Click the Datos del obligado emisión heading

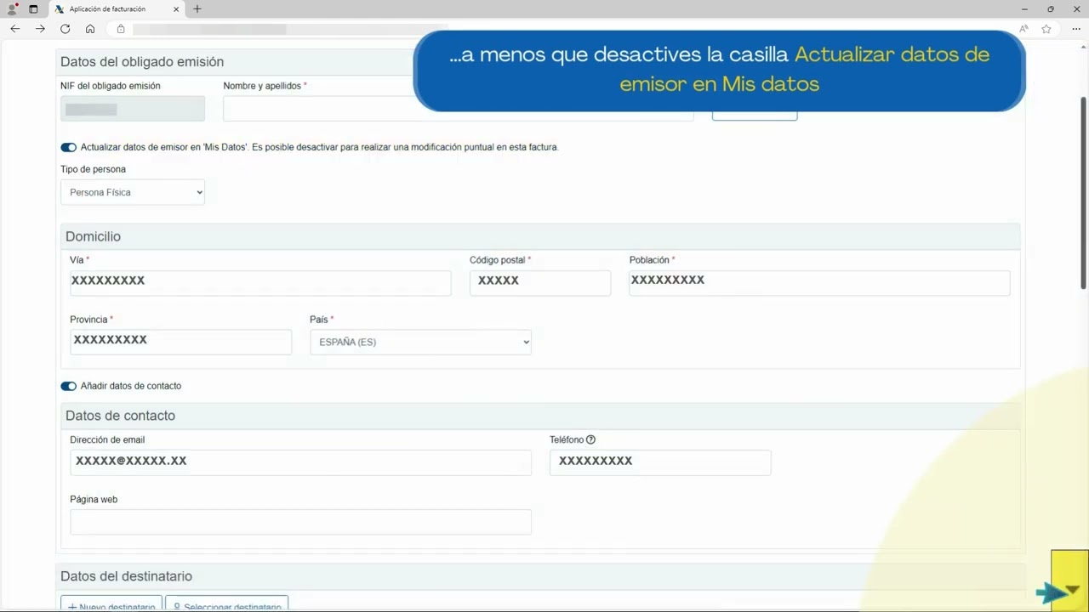tap(142, 62)
